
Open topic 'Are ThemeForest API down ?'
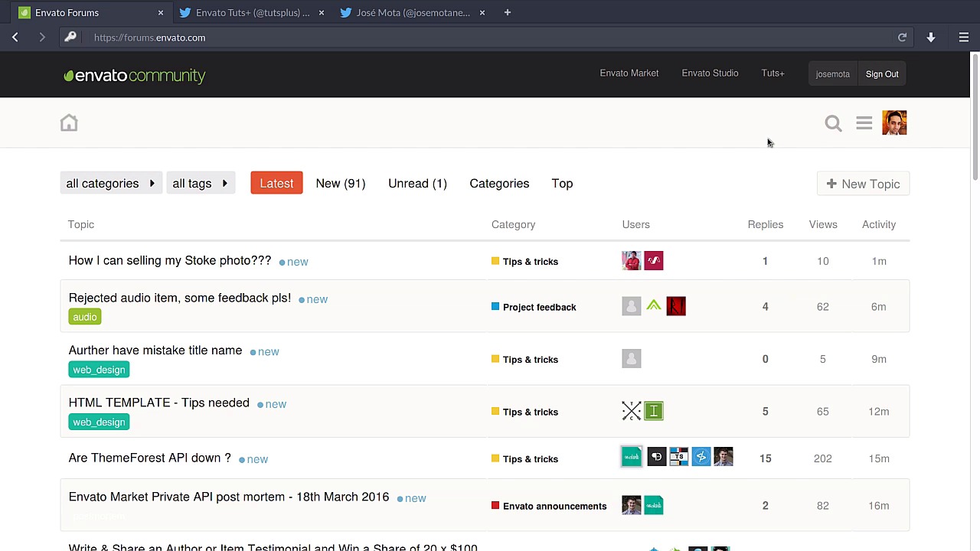150,458
